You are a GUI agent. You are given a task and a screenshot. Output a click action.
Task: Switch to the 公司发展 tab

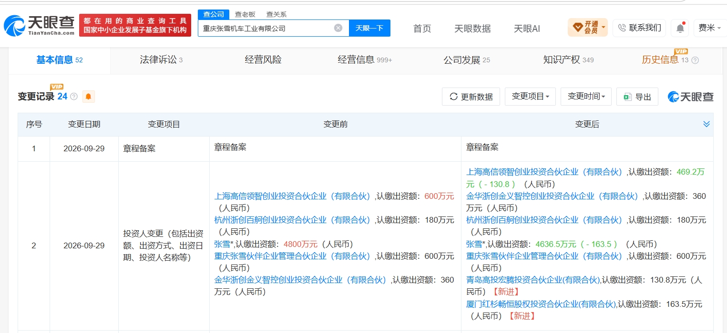click(467, 60)
